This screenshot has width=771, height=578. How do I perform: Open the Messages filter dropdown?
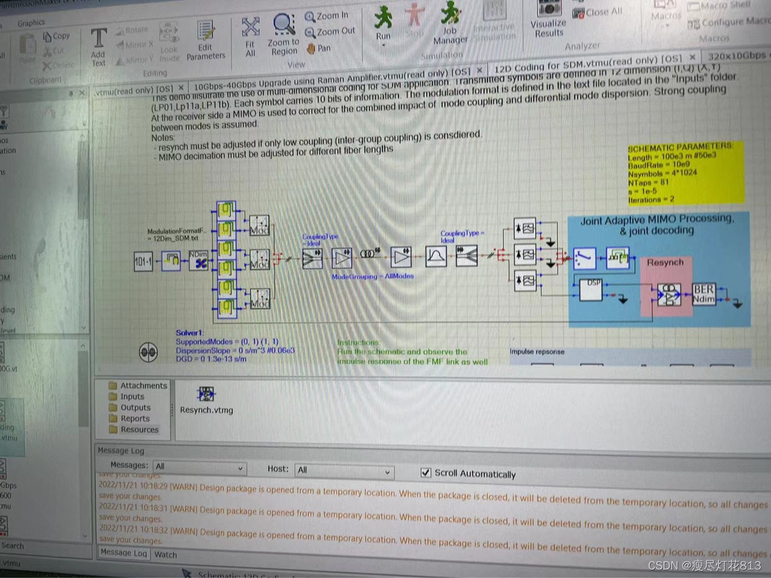(240, 468)
